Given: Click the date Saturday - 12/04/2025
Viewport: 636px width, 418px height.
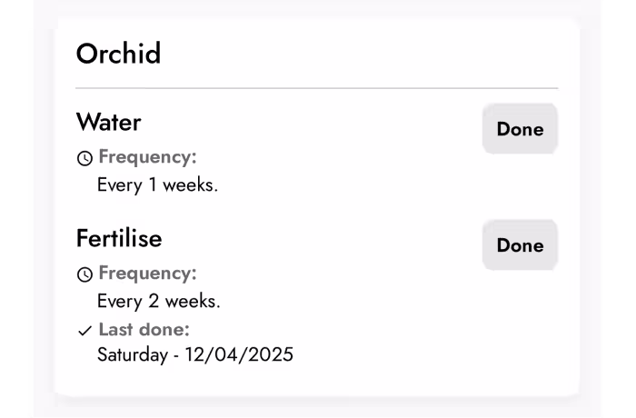Looking at the screenshot, I should coord(195,354).
